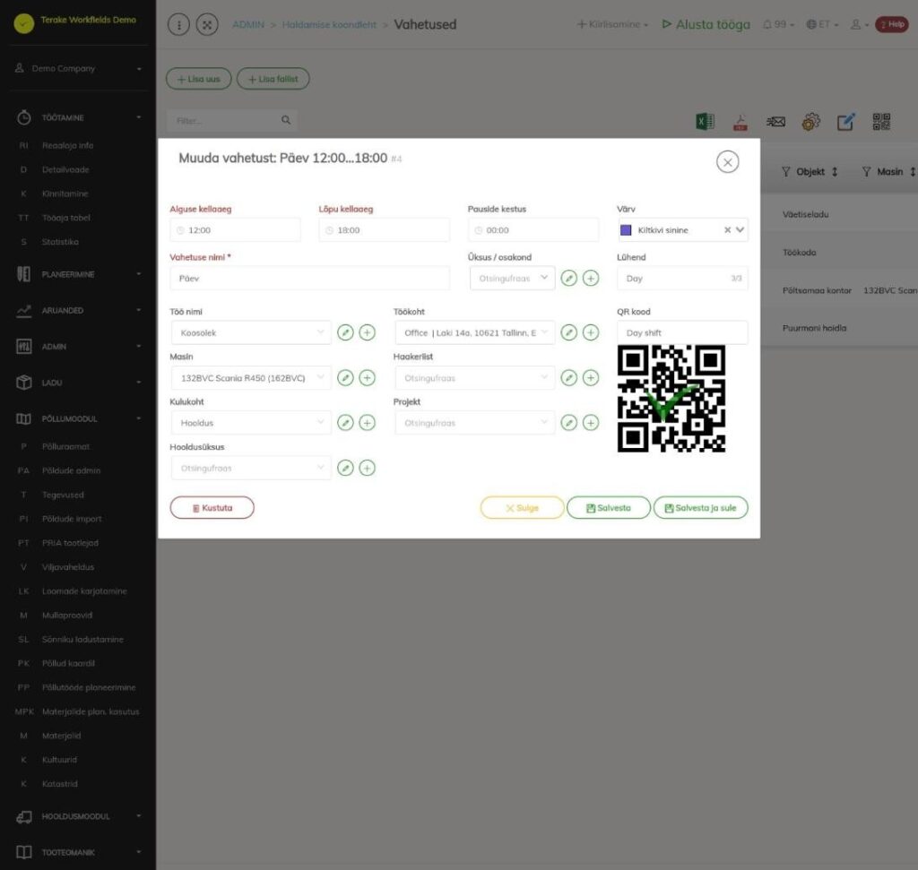The width and height of the screenshot is (918, 870).
Task: Open the LADU sidebar section
Action: pos(79,383)
